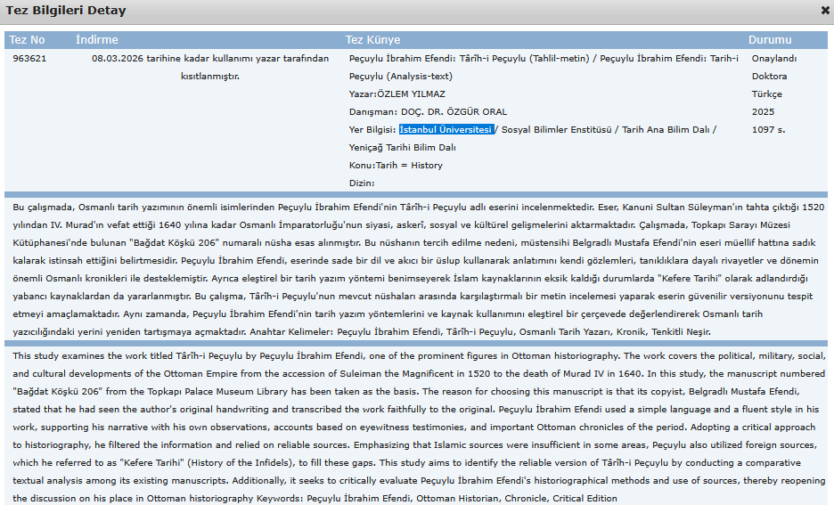Click the year 2025
The height and width of the screenshot is (505, 834).
tap(763, 112)
